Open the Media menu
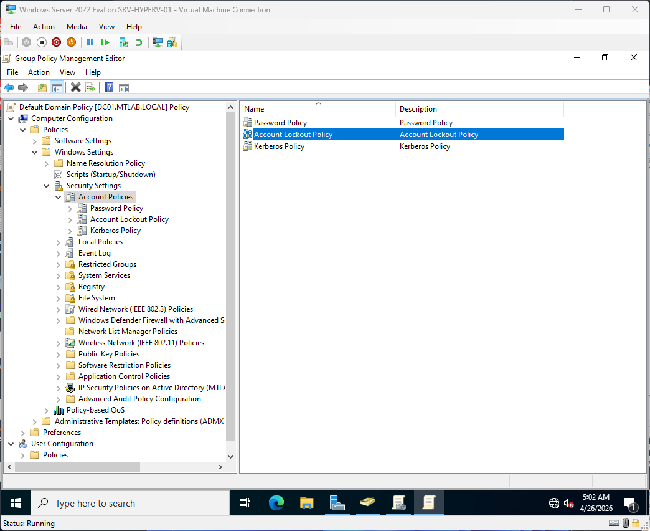The width and height of the screenshot is (650, 531). pyautogui.click(x=77, y=27)
